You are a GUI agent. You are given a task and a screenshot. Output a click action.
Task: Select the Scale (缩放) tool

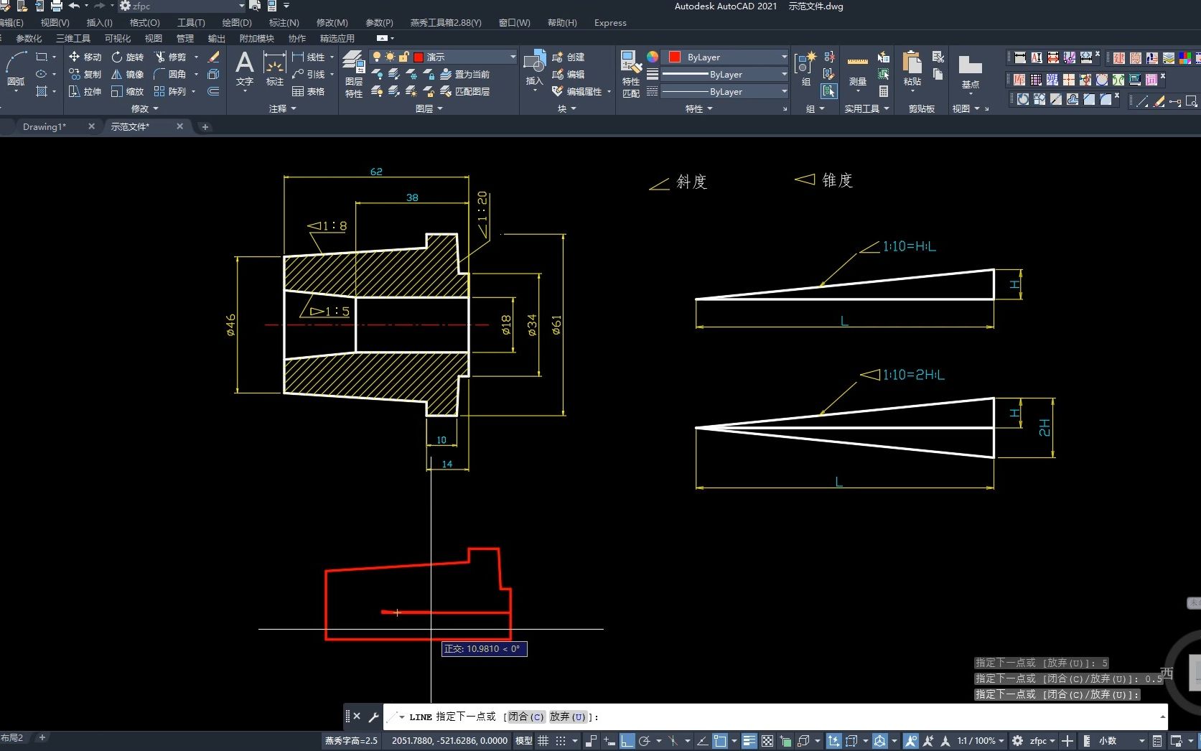(127, 91)
